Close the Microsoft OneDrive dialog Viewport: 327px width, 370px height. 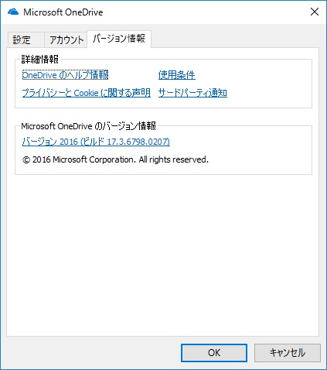(x=315, y=12)
